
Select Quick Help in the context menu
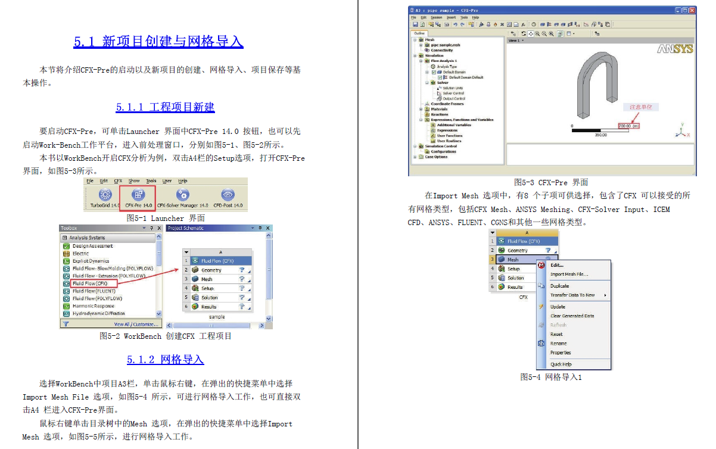(x=561, y=364)
